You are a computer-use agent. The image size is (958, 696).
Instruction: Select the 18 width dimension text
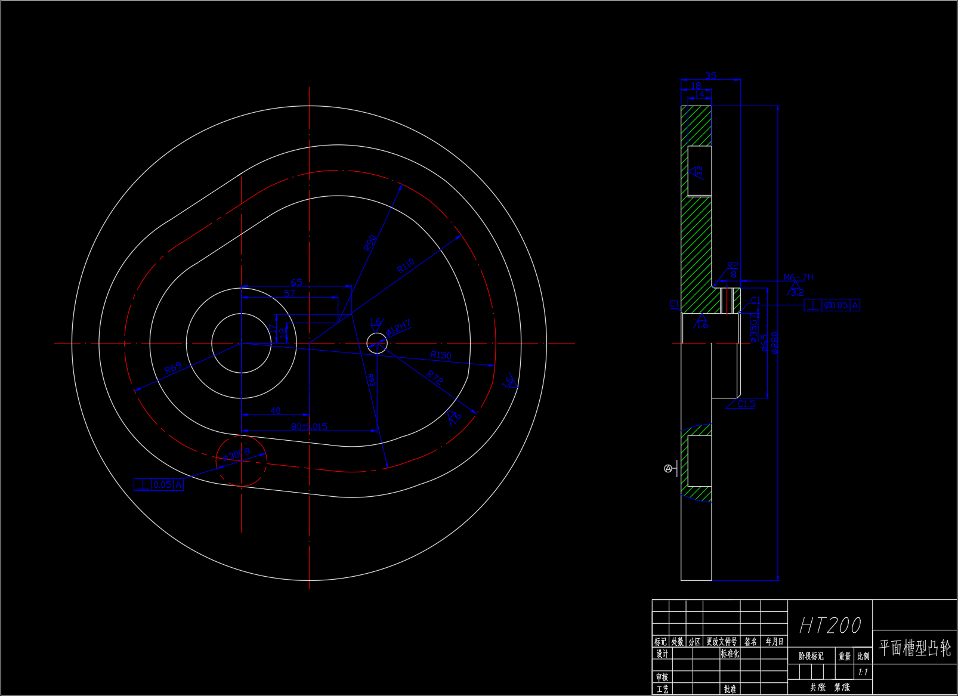(x=696, y=85)
